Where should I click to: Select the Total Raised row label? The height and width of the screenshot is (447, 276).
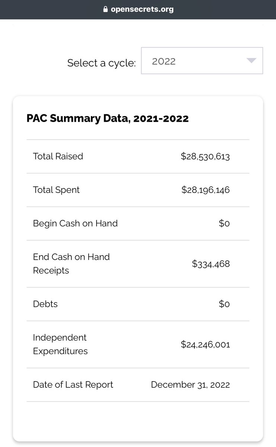point(58,156)
